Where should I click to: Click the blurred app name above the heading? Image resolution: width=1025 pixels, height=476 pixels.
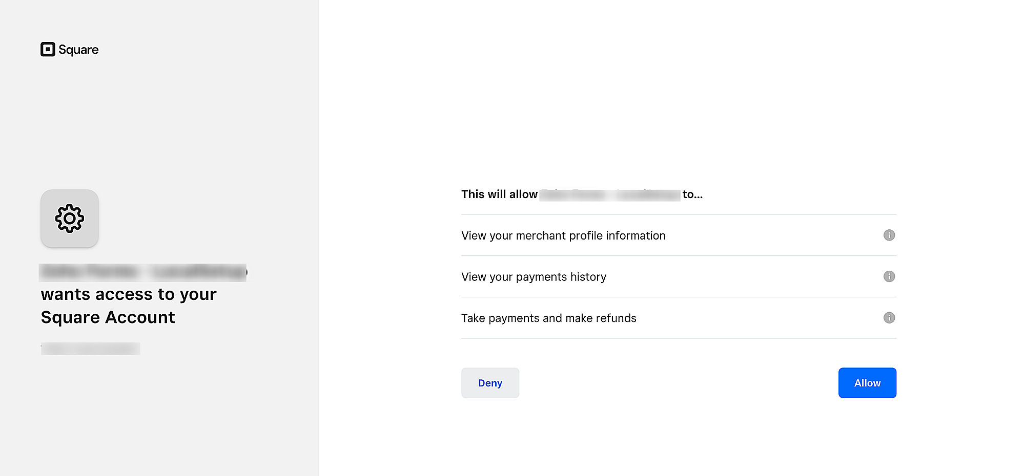[x=143, y=272]
